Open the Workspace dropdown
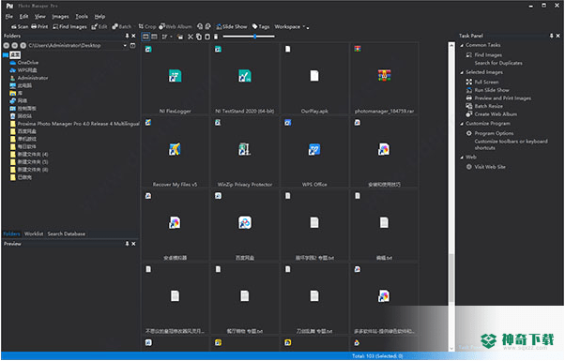Viewport: 565px width, 361px height. (x=290, y=26)
